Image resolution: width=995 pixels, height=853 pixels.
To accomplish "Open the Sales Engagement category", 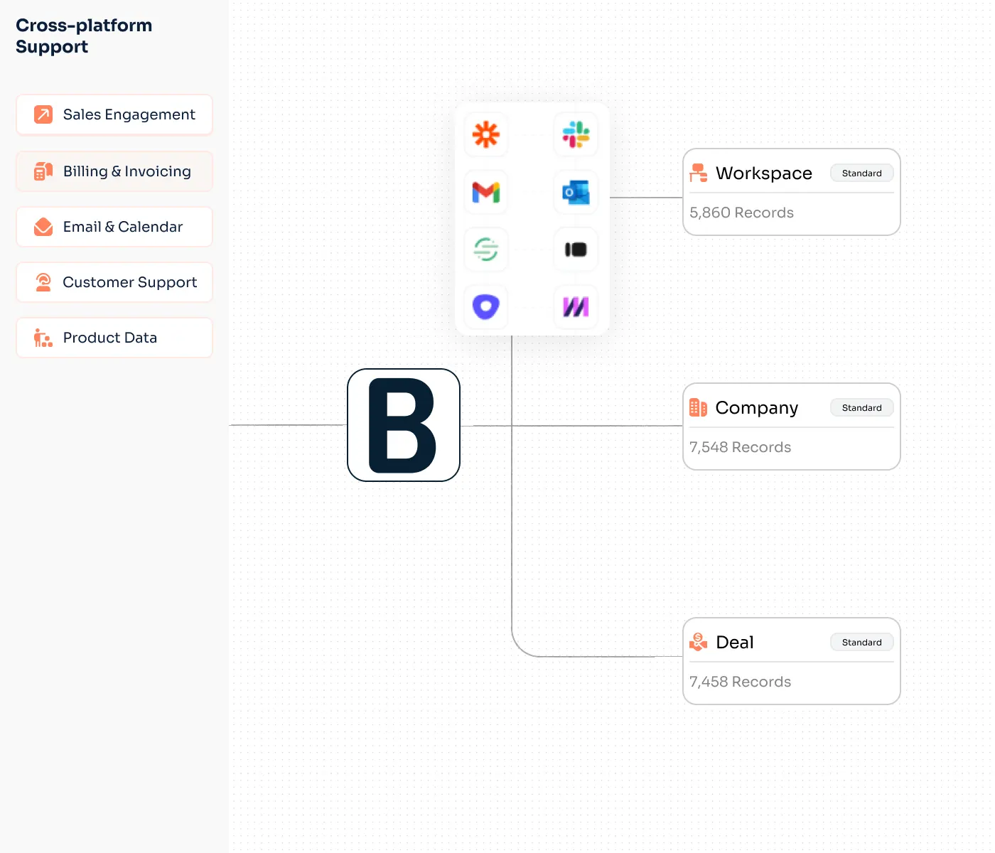I will click(114, 114).
